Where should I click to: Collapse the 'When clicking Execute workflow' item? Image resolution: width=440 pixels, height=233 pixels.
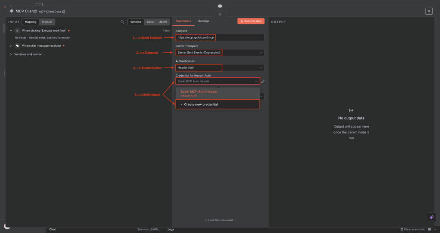click(x=11, y=31)
